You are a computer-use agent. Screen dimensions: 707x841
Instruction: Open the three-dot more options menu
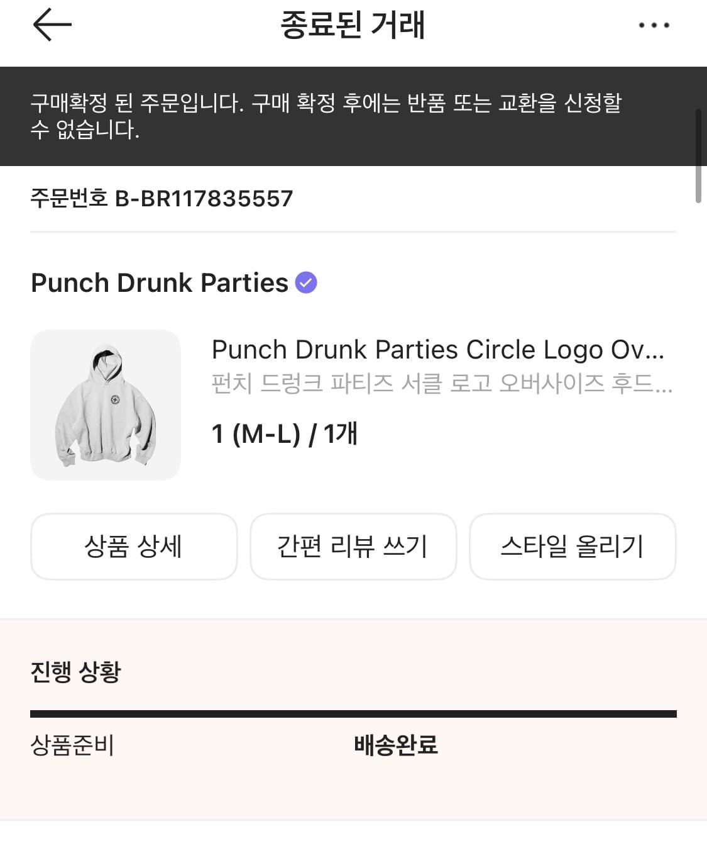coord(654,25)
